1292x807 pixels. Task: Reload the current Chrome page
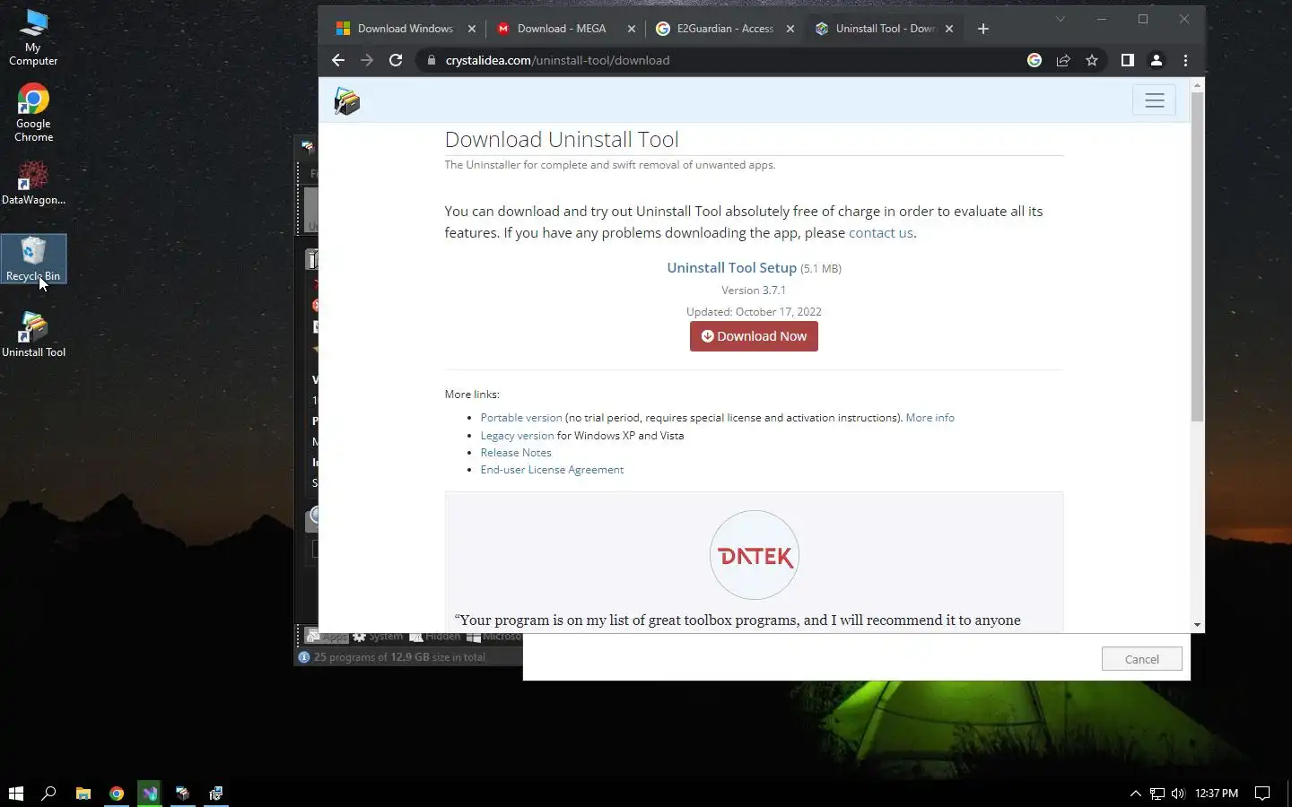(x=396, y=60)
